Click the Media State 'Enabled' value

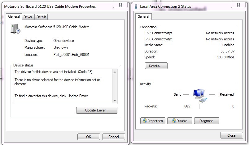228,45
